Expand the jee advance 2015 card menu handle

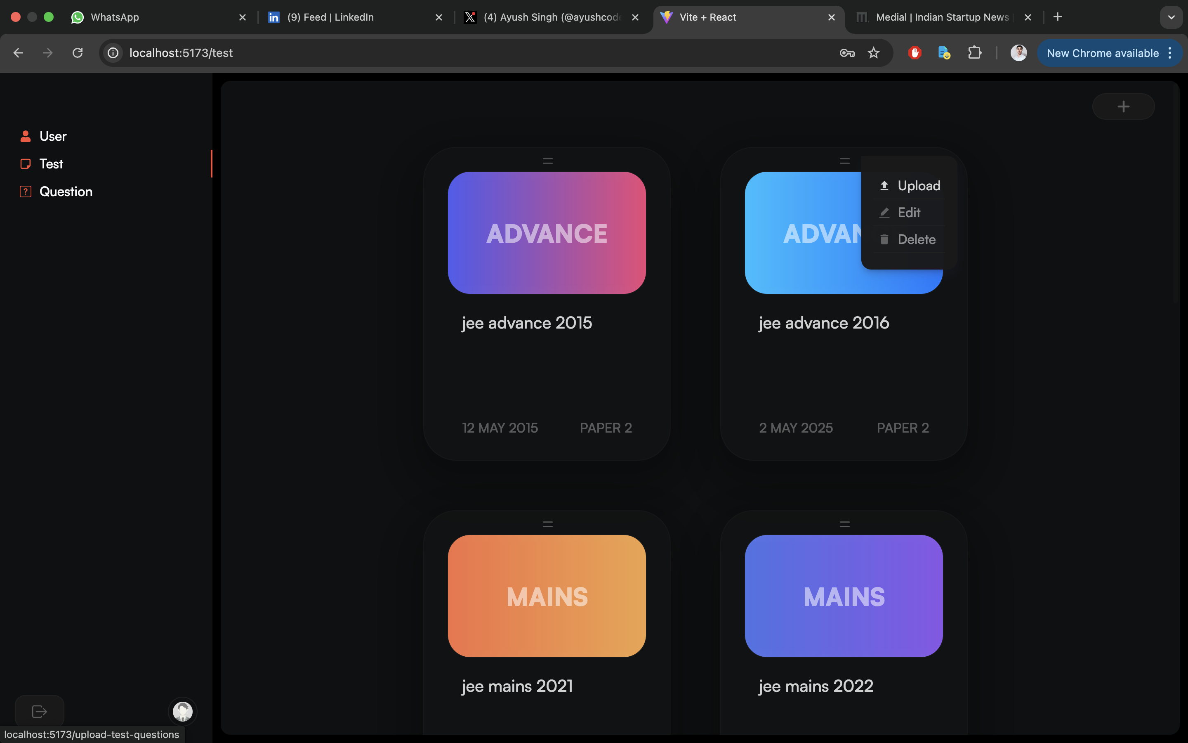pyautogui.click(x=547, y=161)
